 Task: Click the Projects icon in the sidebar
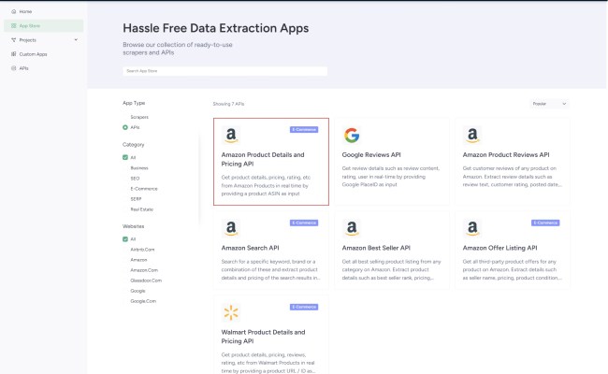click(14, 40)
